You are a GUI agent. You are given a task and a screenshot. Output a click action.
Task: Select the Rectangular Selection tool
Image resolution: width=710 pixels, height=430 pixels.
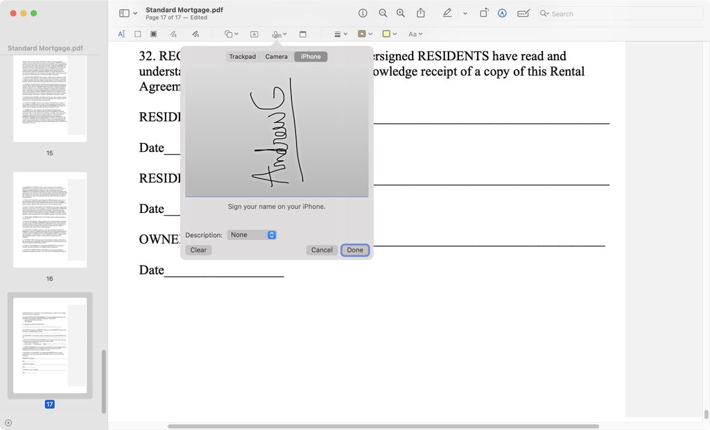[x=137, y=33]
